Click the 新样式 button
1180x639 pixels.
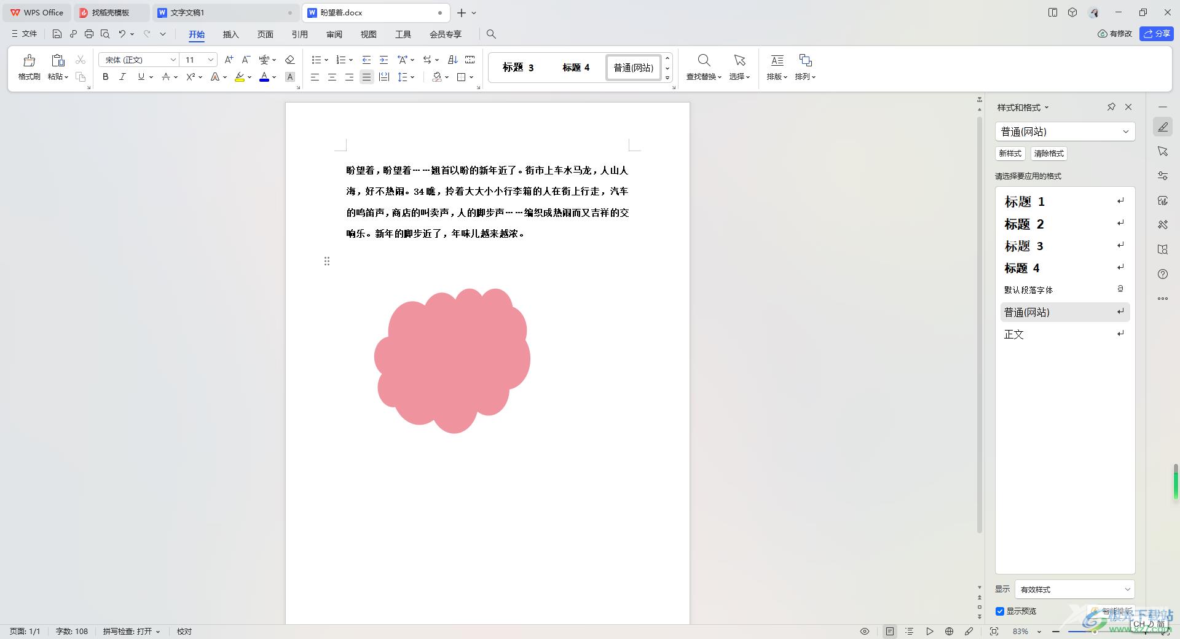[x=1010, y=154]
